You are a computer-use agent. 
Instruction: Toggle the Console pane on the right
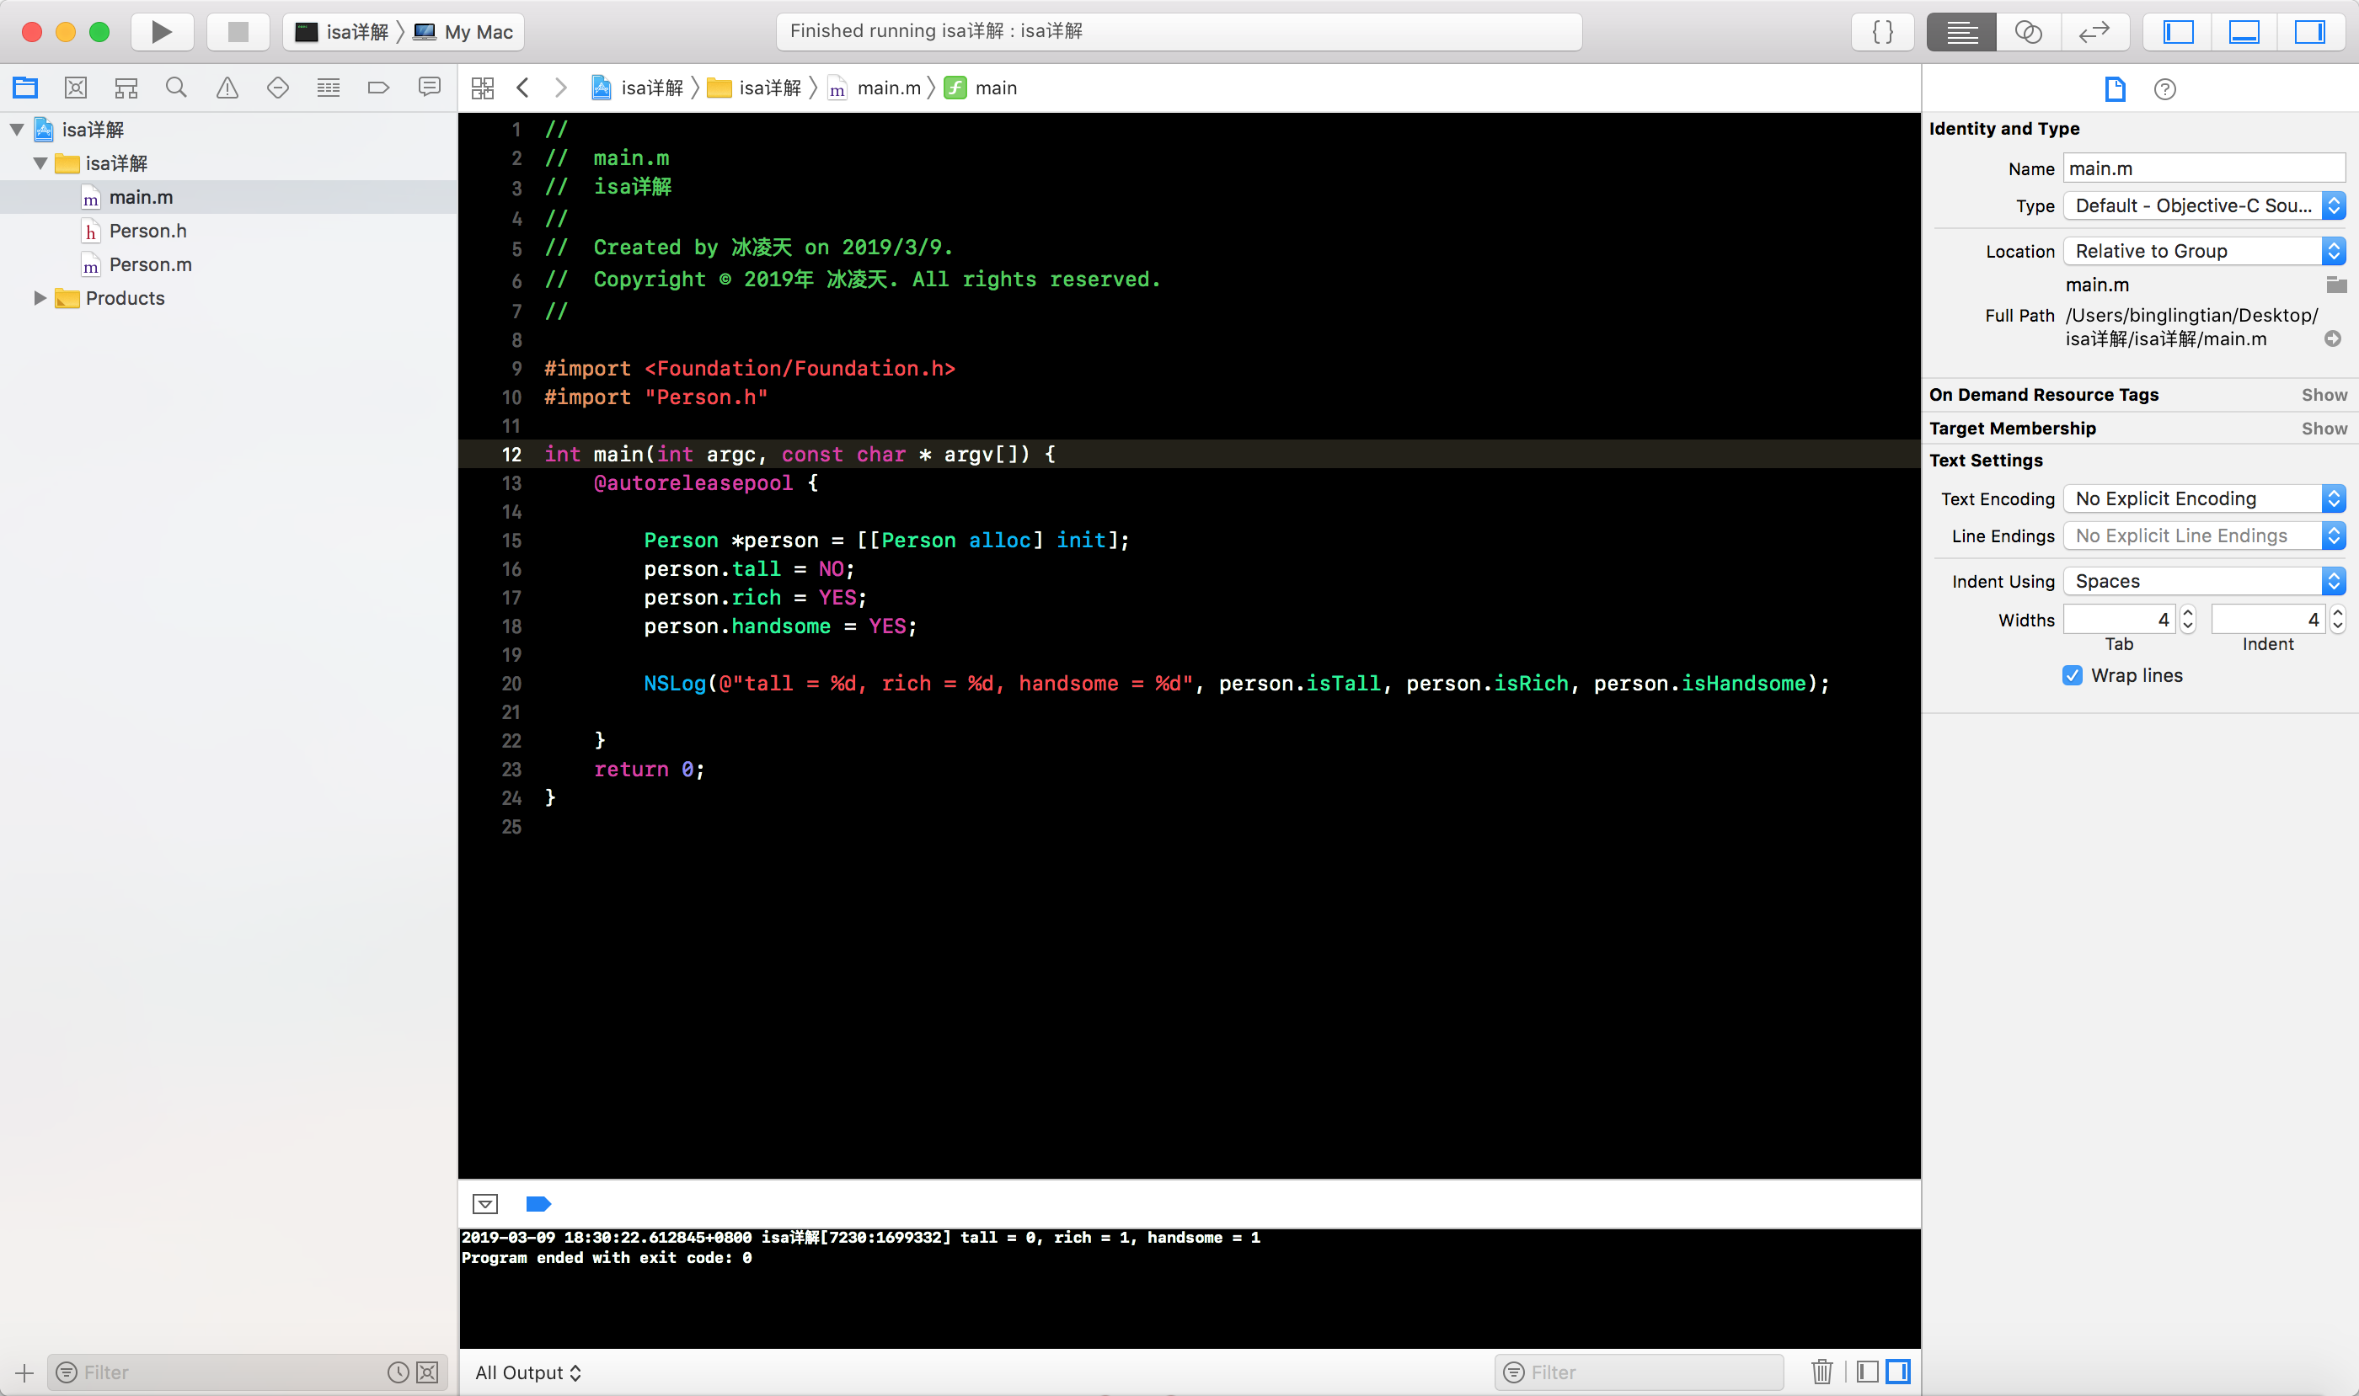point(1898,1372)
